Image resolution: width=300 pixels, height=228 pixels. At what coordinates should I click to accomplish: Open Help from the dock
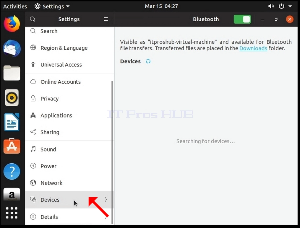pyautogui.click(x=12, y=171)
